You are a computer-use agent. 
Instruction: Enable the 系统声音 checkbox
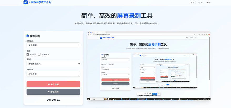(39, 54)
